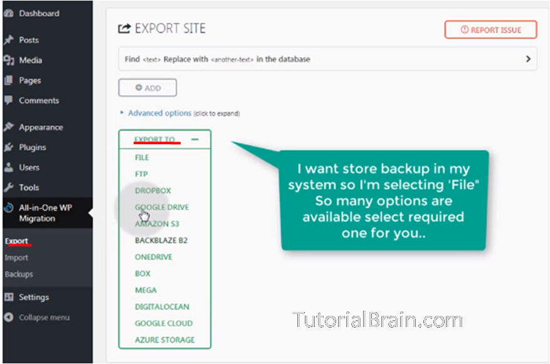Choose BACKBLAZE B2 export option
The height and width of the screenshot is (364, 550).
coord(161,241)
